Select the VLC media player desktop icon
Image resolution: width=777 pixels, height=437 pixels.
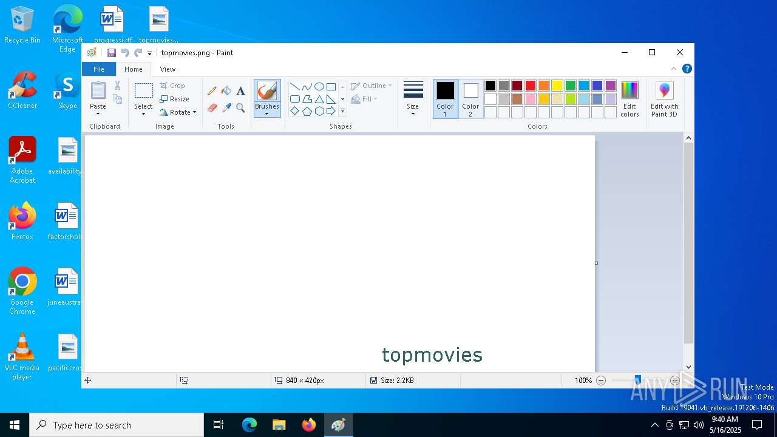coord(22,357)
